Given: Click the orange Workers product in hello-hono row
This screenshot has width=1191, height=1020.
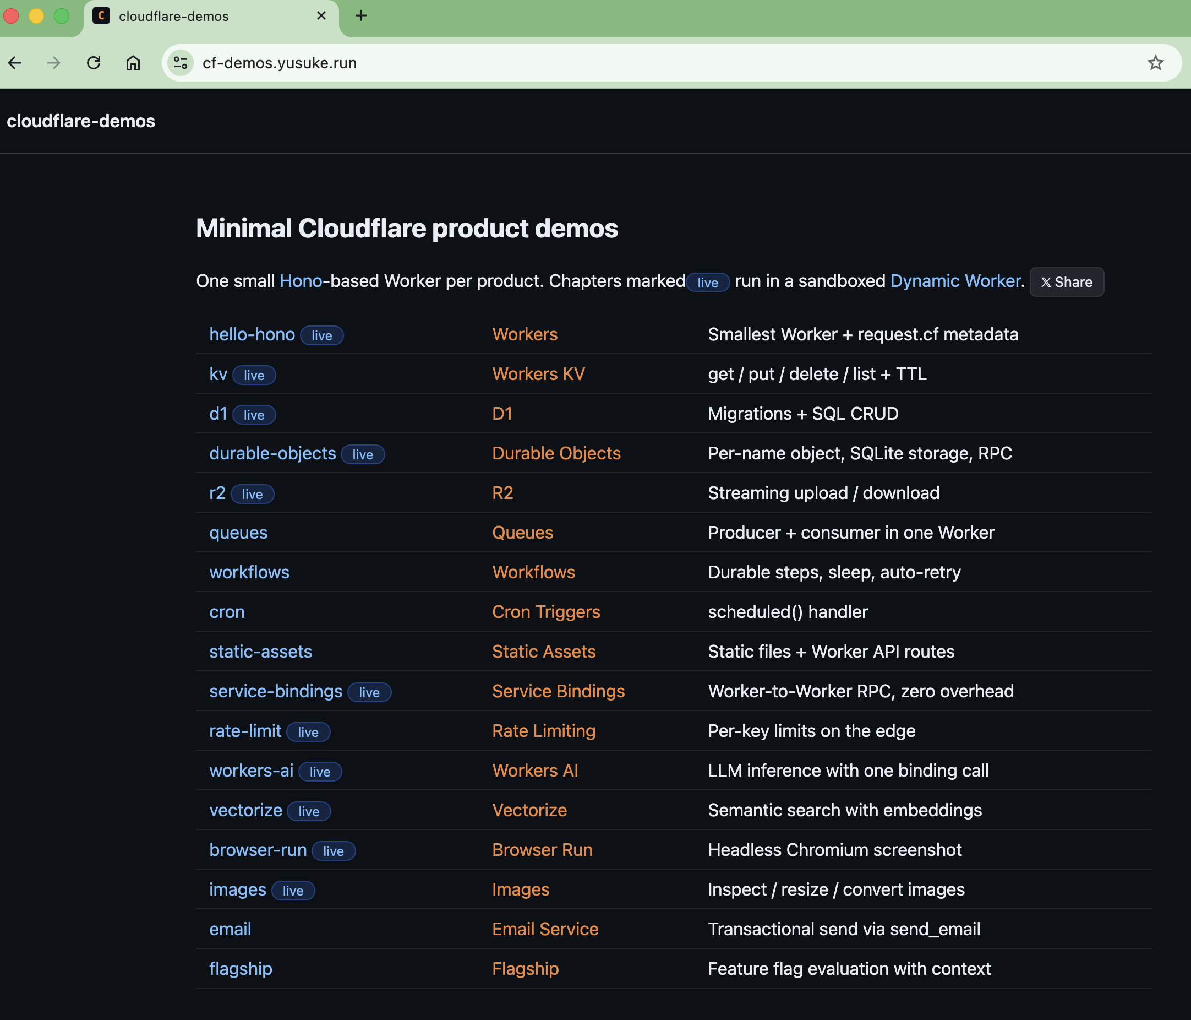Looking at the screenshot, I should pos(525,334).
